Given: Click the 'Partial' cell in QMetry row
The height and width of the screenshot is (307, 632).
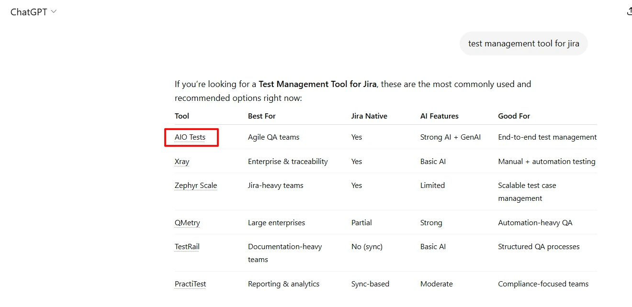Looking at the screenshot, I should (361, 223).
